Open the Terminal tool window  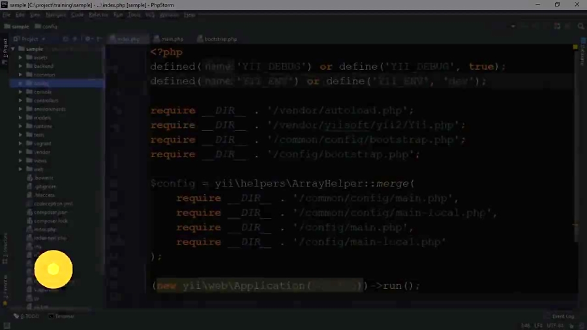[x=61, y=316]
